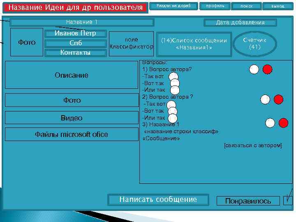Screen dimensions: 296x222
Task: Open the author's Фото thumbnail
Action: coord(27,42)
